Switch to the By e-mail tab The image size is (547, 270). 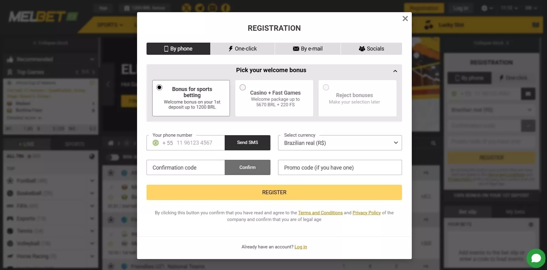coord(308,49)
